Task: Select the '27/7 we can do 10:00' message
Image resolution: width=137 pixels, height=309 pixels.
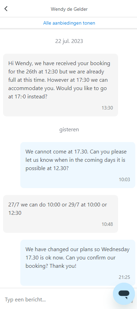Action: pyautogui.click(x=61, y=214)
